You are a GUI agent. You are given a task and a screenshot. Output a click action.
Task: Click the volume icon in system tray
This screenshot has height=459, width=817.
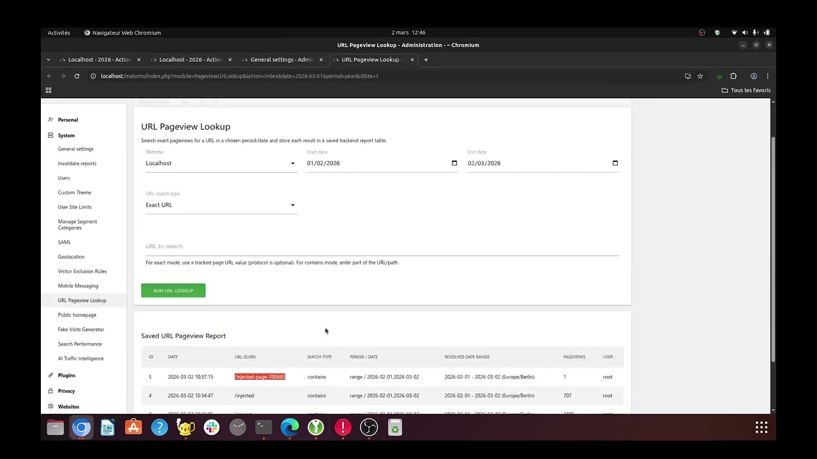click(x=744, y=33)
